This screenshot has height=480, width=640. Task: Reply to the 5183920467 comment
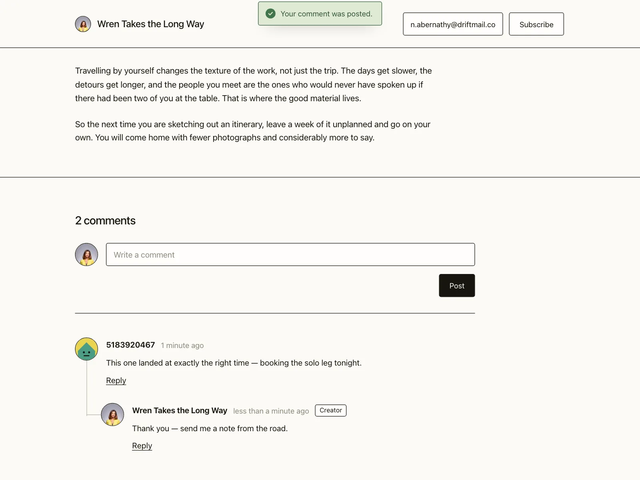116,380
